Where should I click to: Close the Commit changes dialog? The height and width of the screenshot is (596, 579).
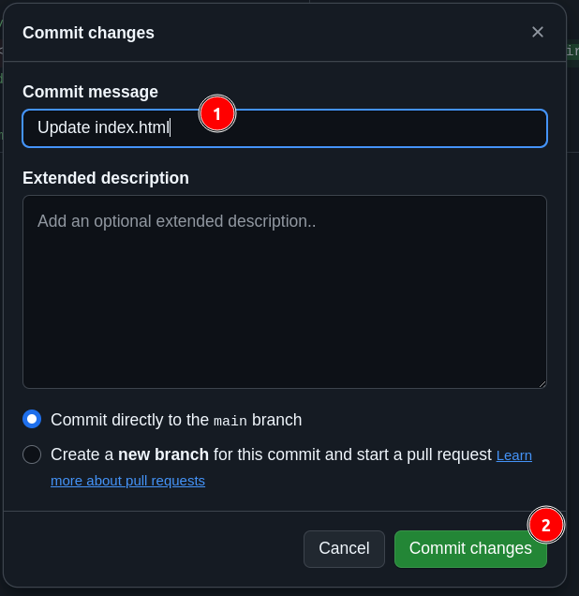click(x=538, y=32)
